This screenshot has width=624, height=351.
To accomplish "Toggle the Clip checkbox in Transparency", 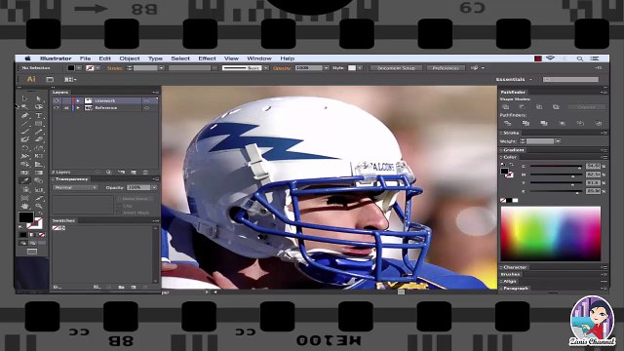I will (x=119, y=206).
